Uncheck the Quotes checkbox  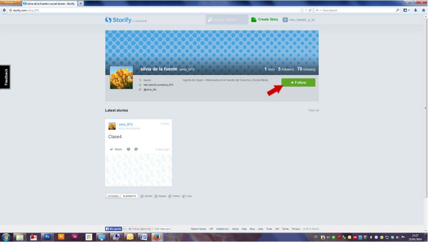pos(142,196)
